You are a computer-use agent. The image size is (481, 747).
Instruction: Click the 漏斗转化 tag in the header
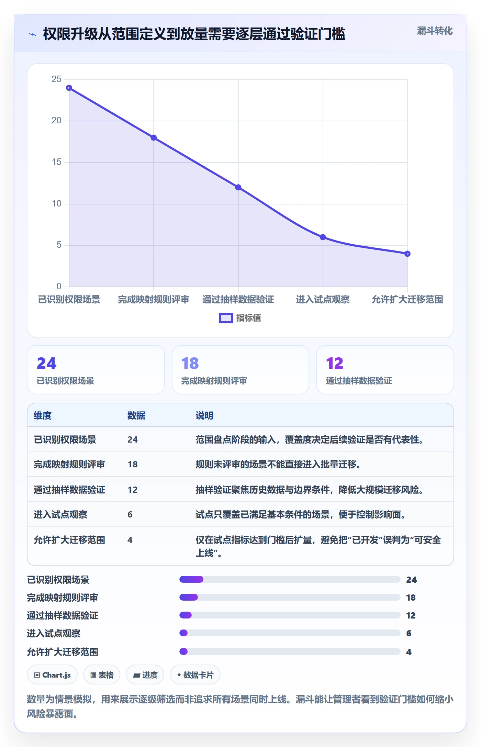tap(435, 31)
